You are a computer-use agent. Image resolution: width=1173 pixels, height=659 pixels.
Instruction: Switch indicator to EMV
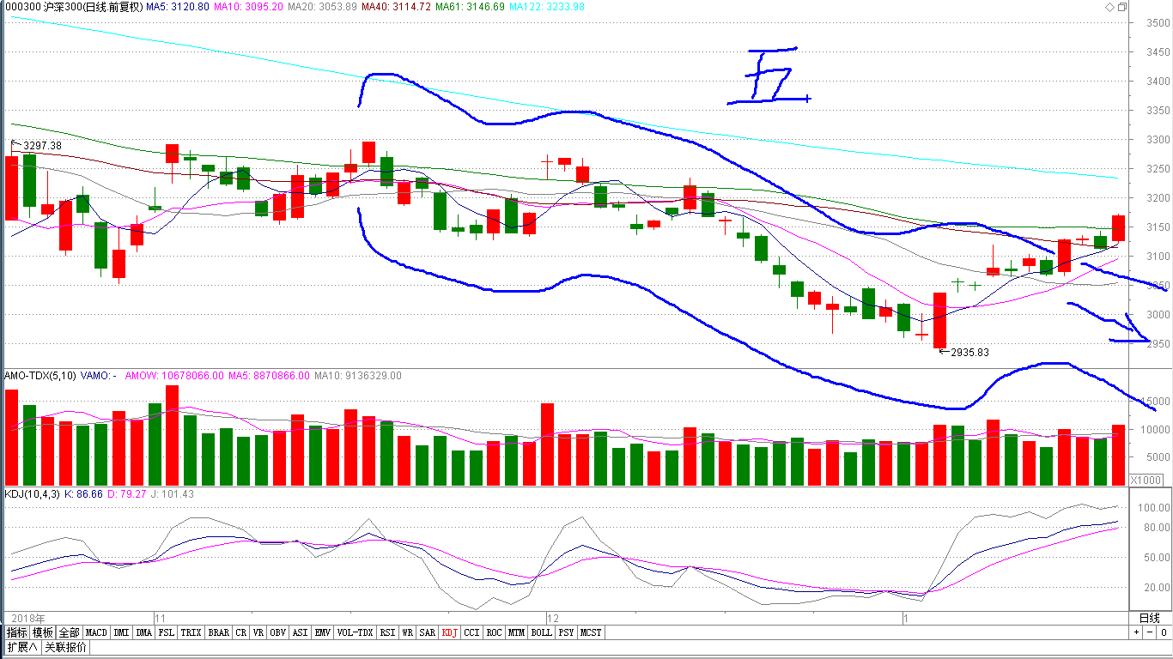pos(322,632)
